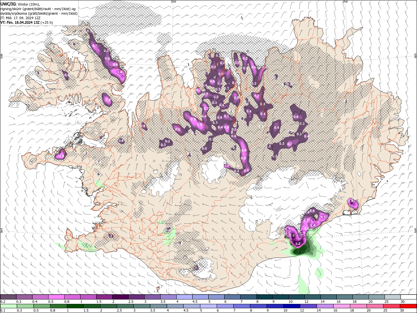This screenshot has width=417, height=313.
Task: Pick the rain legend swatch starting at 6
Action: pyautogui.click(x=225, y=306)
